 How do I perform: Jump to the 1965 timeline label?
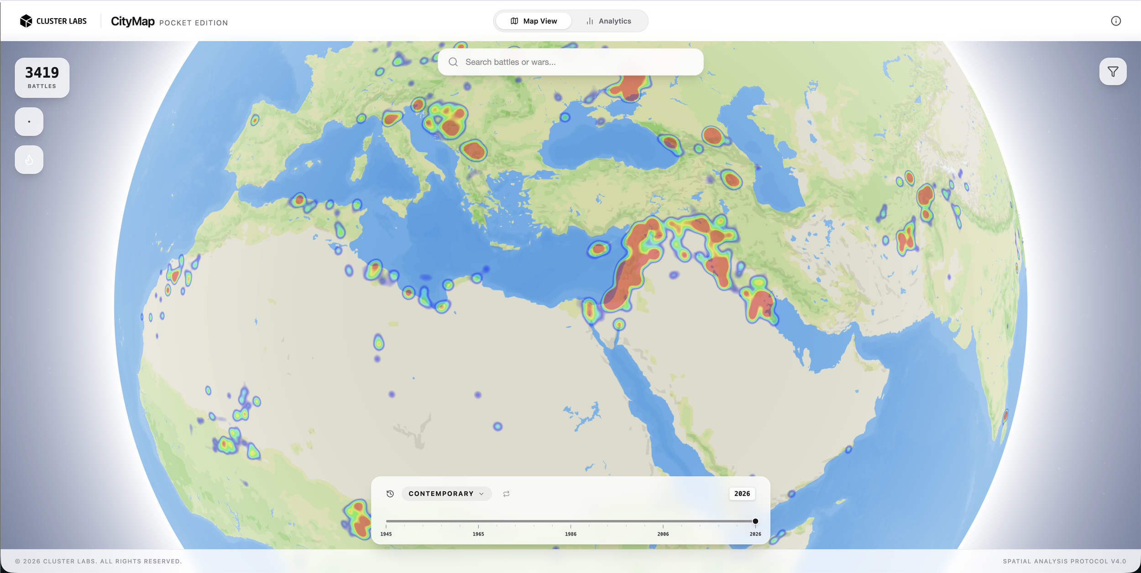478,534
